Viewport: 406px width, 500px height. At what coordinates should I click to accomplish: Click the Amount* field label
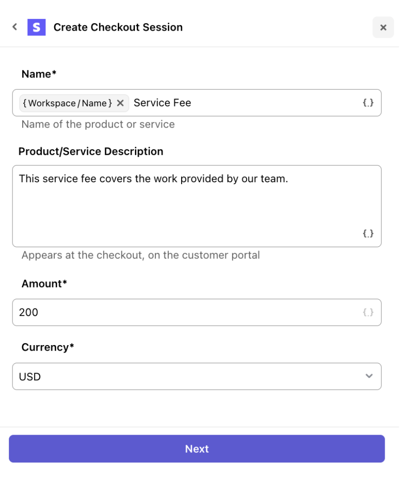44,283
